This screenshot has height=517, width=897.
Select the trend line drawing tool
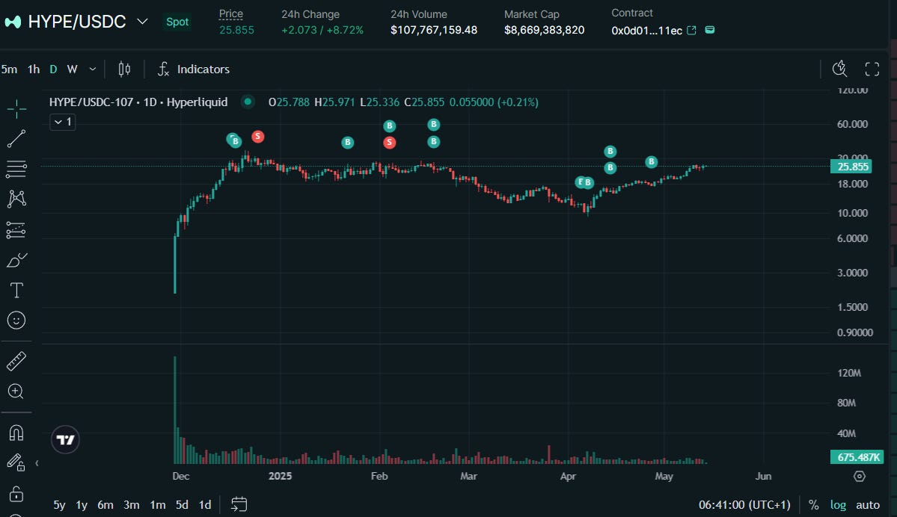pos(16,138)
